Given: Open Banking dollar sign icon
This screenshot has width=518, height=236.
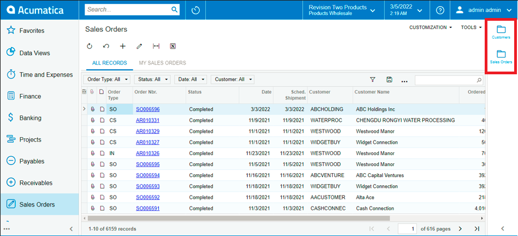Looking at the screenshot, I should click(11, 118).
